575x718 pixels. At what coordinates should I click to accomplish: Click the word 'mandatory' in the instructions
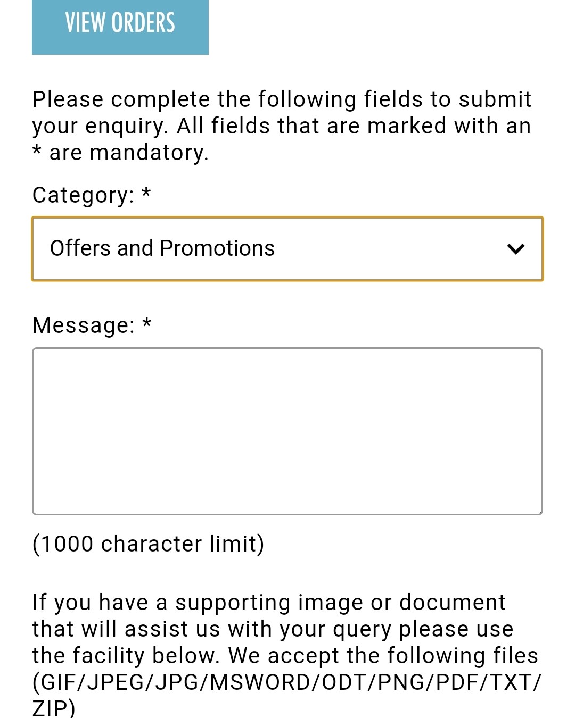(149, 153)
